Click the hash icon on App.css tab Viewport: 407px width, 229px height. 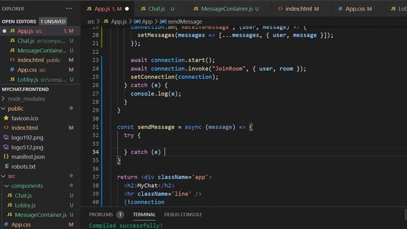pos(340,9)
